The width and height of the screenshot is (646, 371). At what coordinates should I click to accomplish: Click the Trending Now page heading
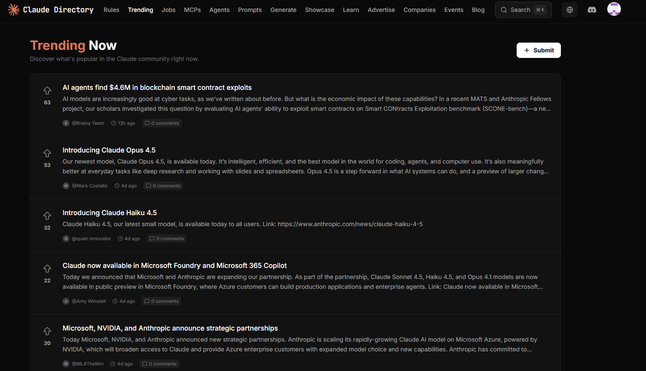tap(73, 45)
